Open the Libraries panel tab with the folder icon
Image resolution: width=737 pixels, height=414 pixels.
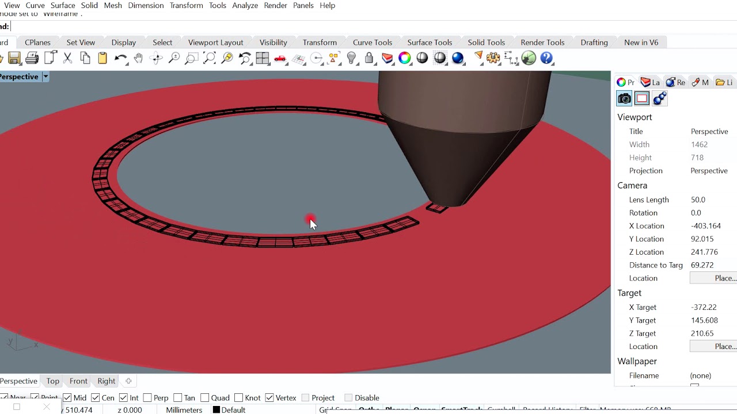click(x=724, y=82)
